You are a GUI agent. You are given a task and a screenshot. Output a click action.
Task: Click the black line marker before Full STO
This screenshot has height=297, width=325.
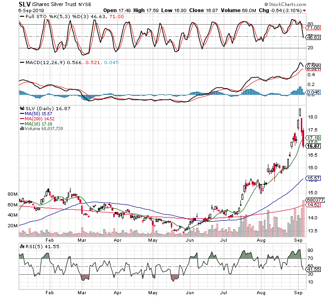pyautogui.click(x=22, y=16)
